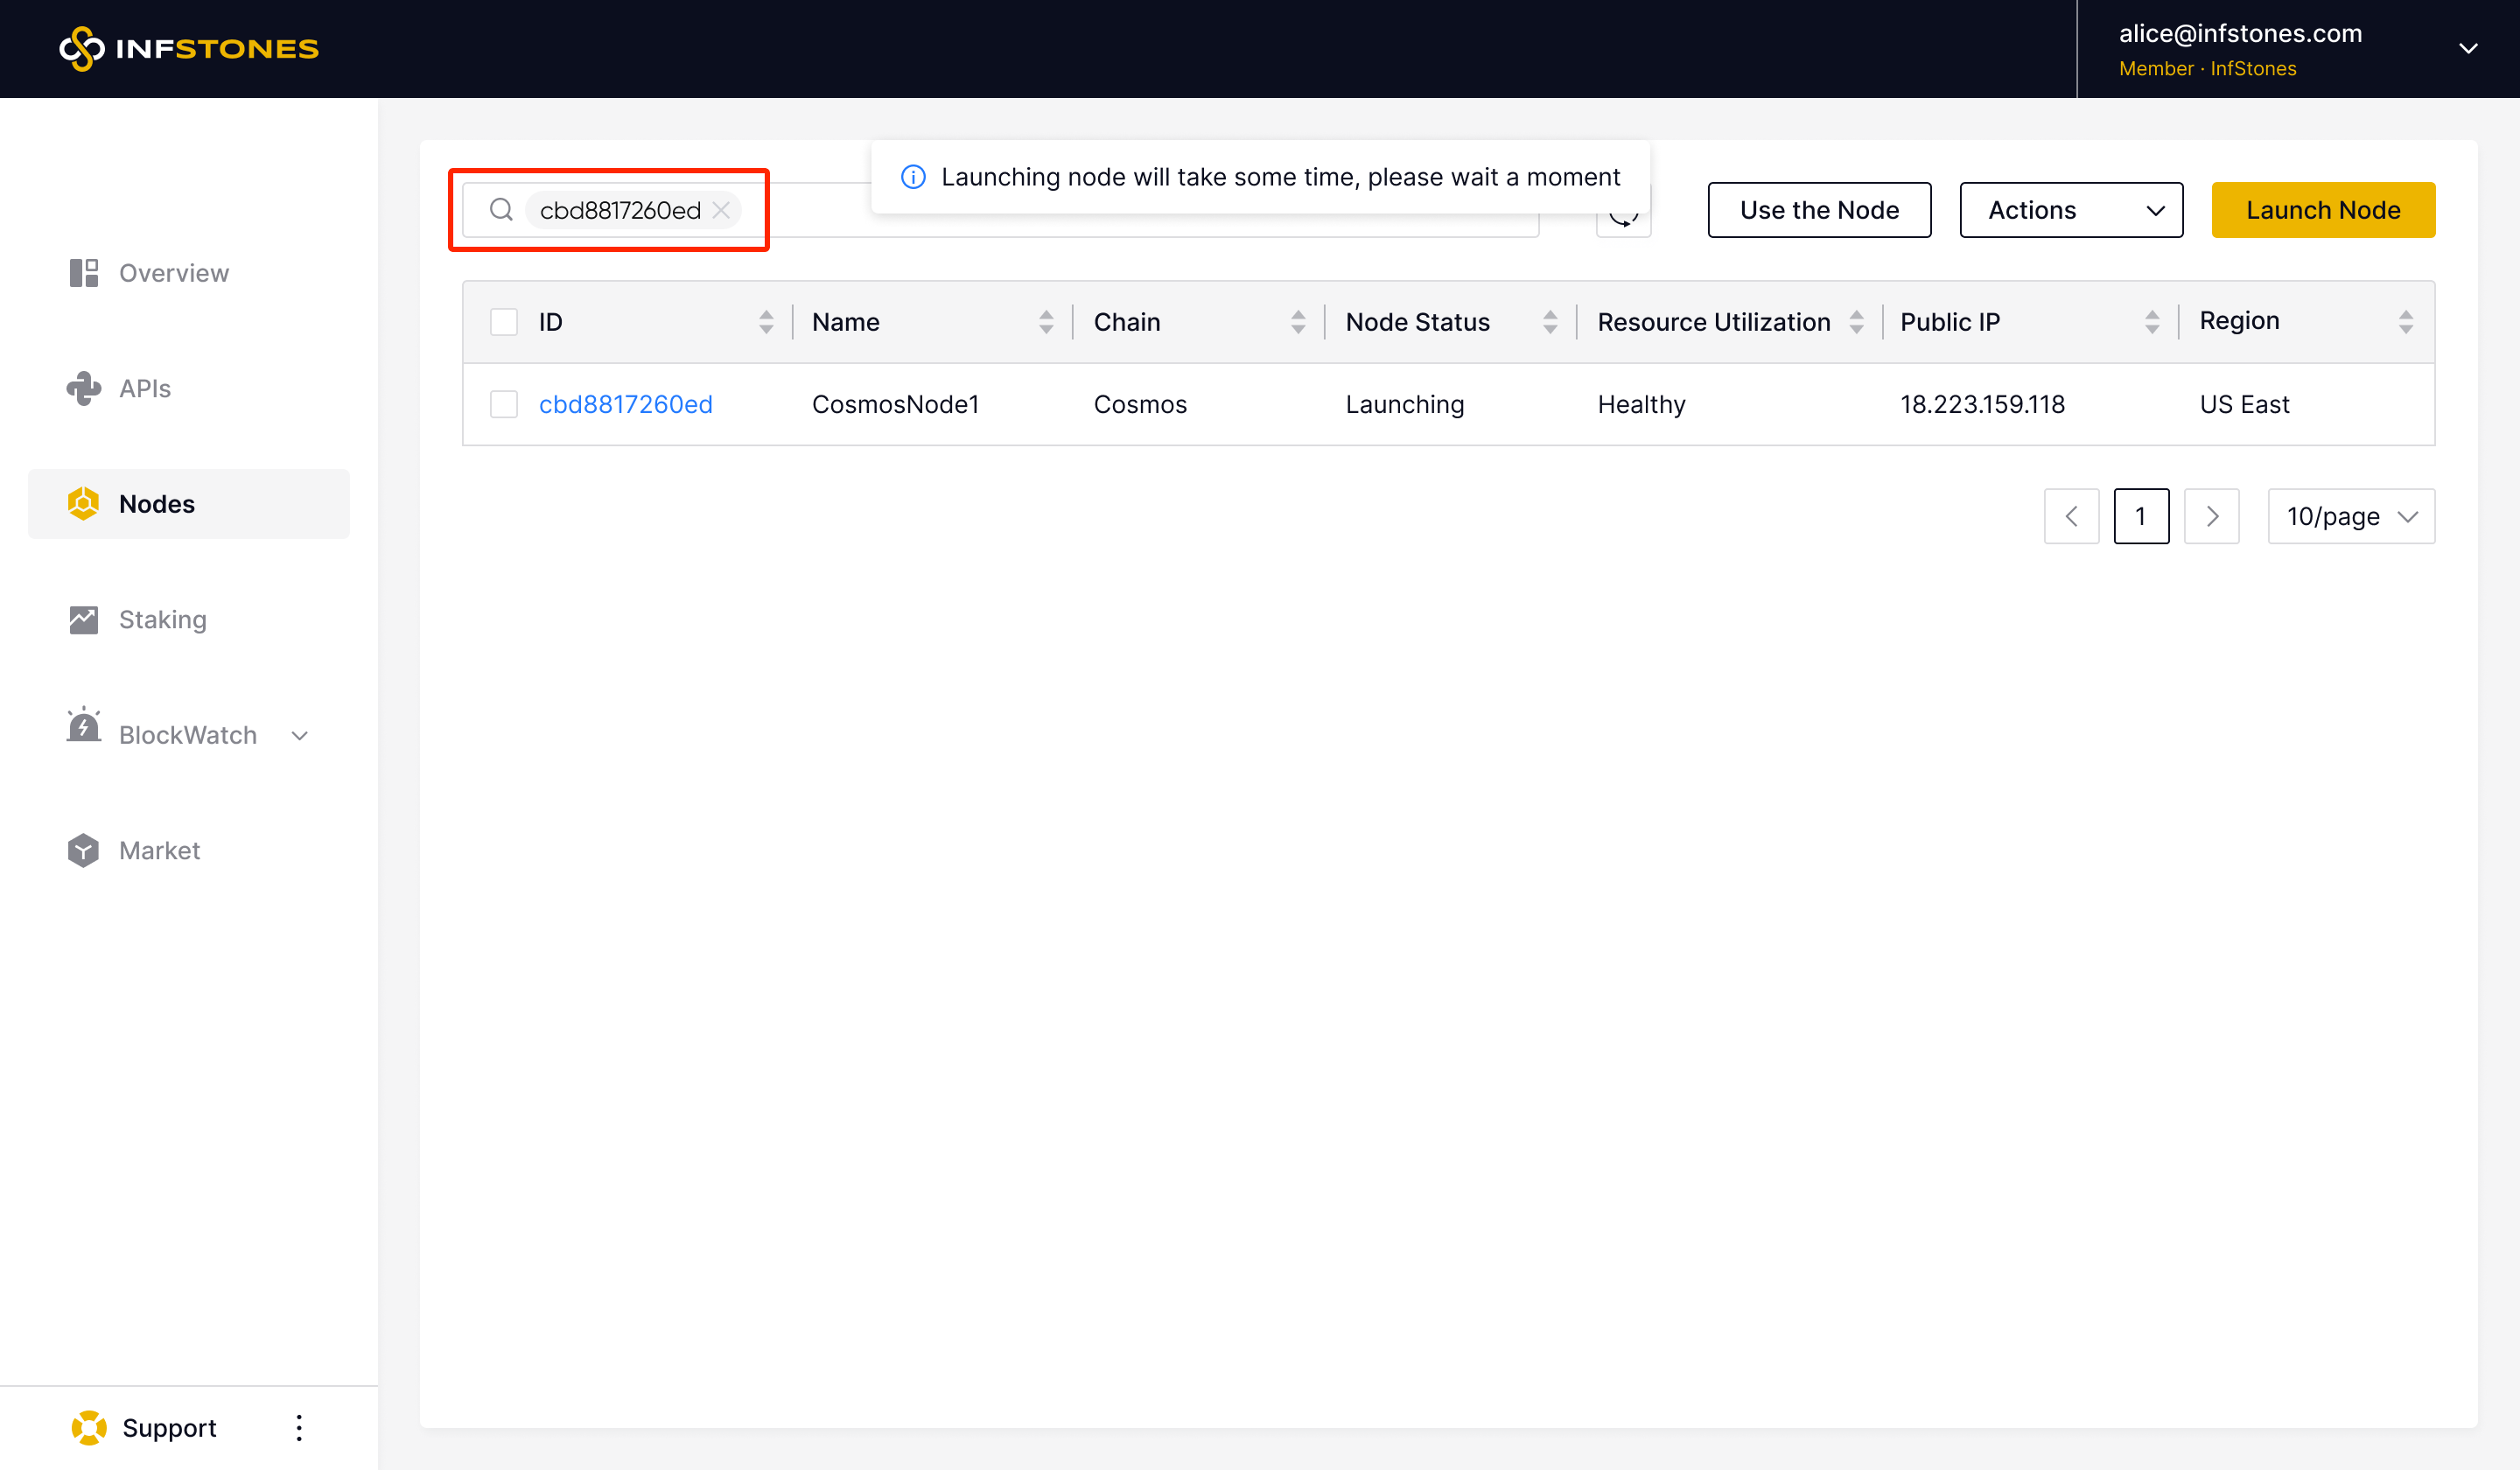Click the Support lifebuoy icon

point(88,1427)
